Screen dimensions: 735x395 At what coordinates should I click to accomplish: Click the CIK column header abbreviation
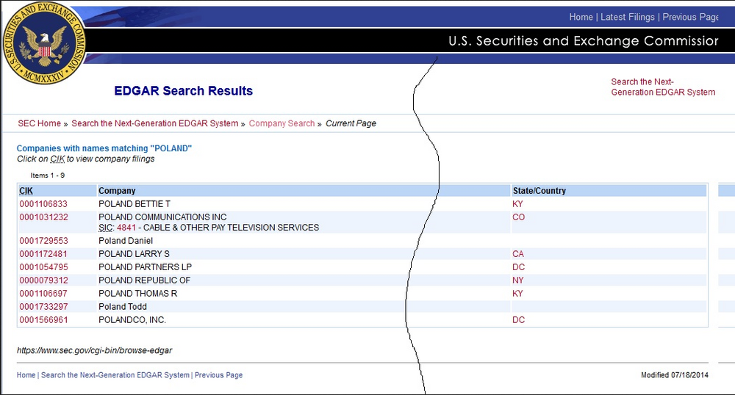(26, 191)
